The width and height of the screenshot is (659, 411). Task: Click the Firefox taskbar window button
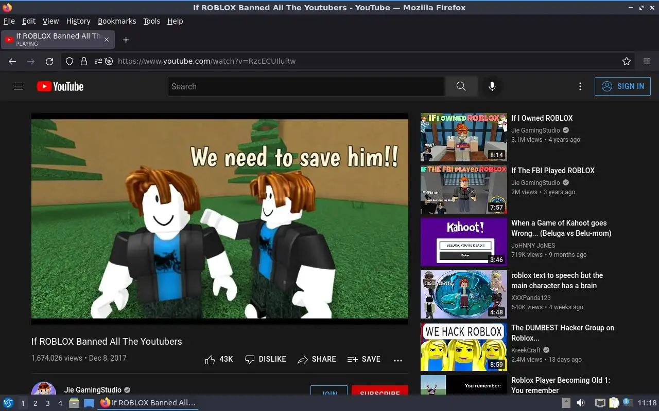click(148, 403)
